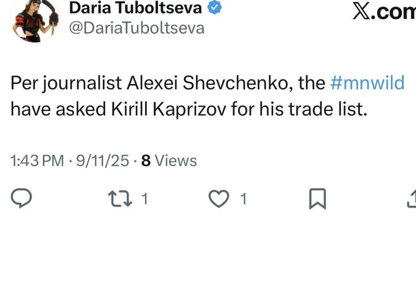The image size is (416, 296).
Task: Open the @DariaTuboltseva handle
Action: [x=137, y=28]
